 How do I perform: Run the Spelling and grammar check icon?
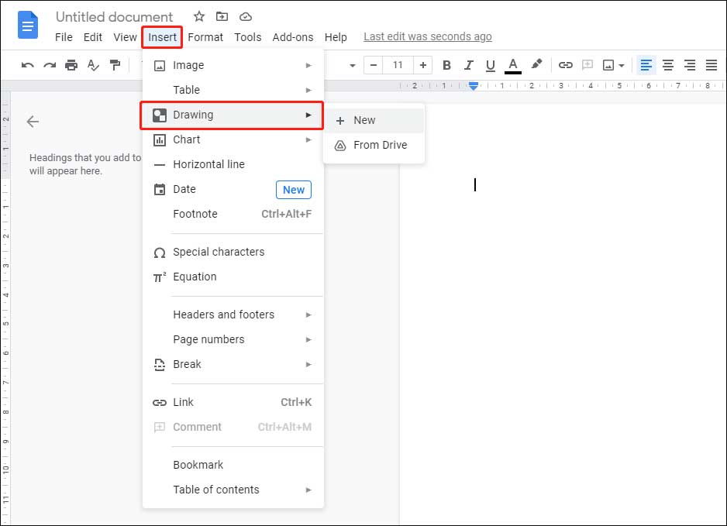(93, 65)
